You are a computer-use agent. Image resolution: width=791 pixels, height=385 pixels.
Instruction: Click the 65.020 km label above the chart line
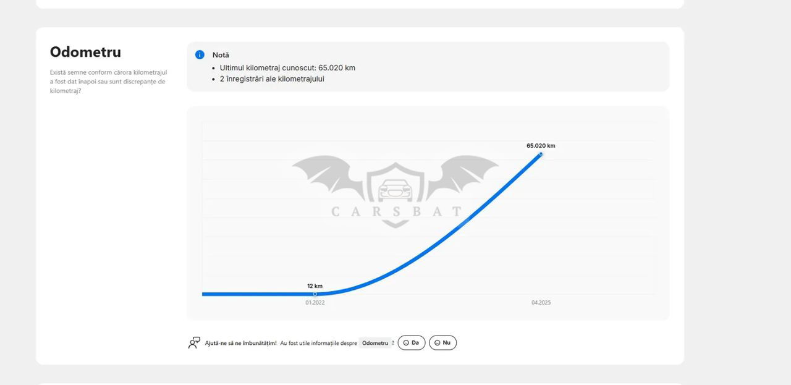tap(541, 146)
